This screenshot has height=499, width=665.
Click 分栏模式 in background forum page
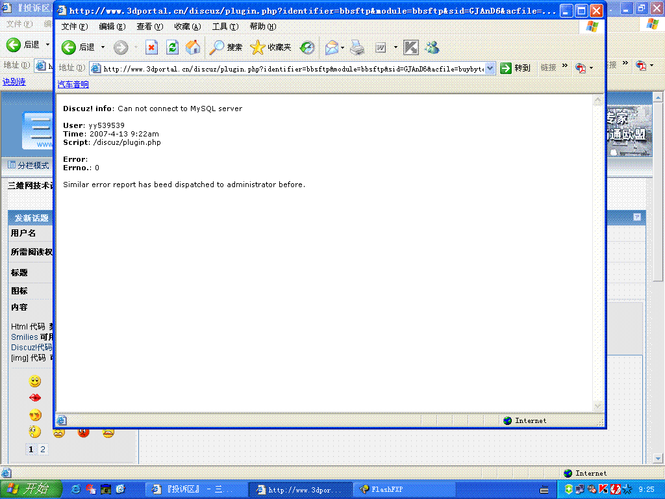29,165
